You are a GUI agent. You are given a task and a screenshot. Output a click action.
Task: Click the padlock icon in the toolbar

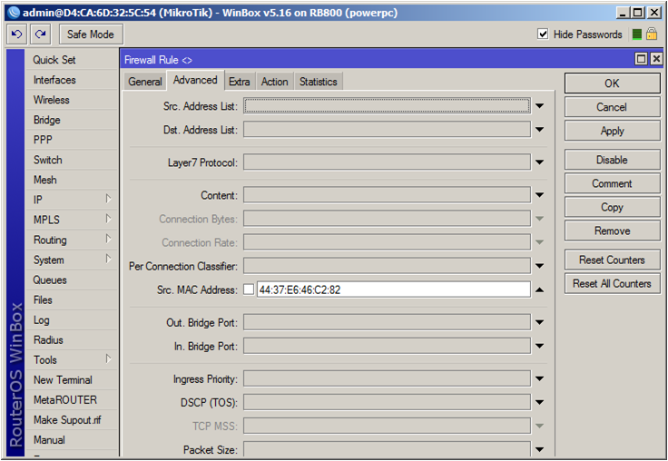[x=652, y=34]
